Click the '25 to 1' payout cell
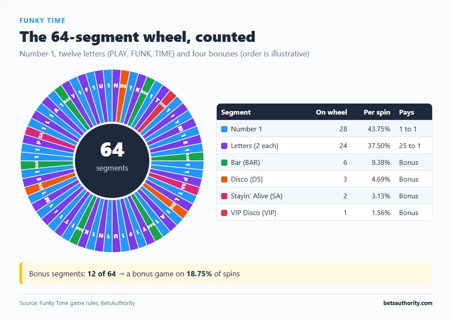This screenshot has width=452, height=320. coord(410,145)
